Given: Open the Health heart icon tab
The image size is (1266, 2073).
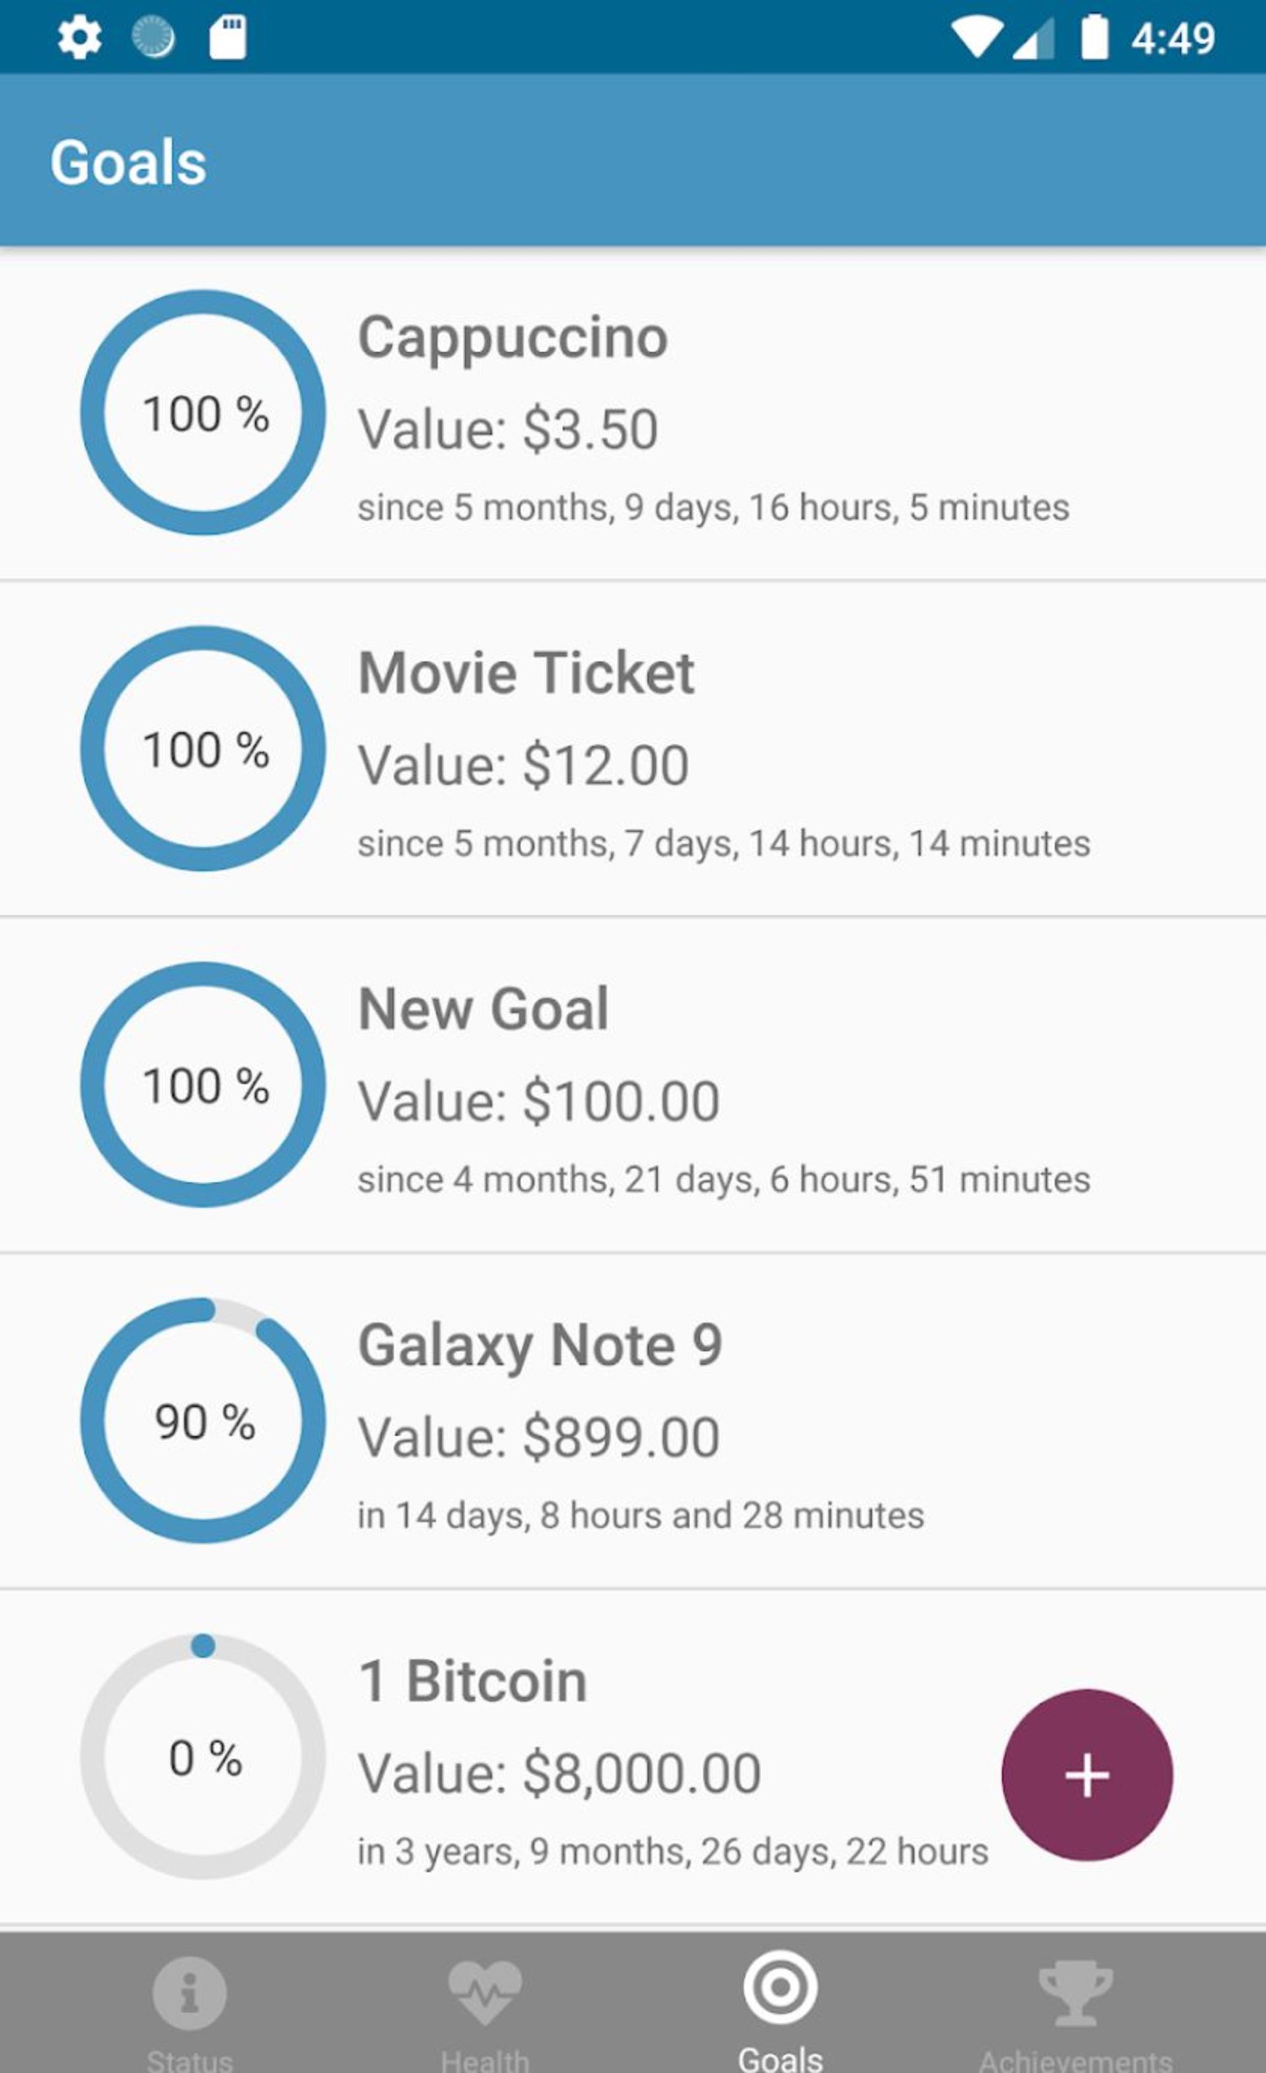Looking at the screenshot, I should (x=485, y=1993).
